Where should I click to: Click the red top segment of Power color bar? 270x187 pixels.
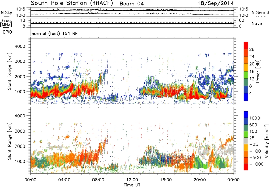[x=246, y=45]
